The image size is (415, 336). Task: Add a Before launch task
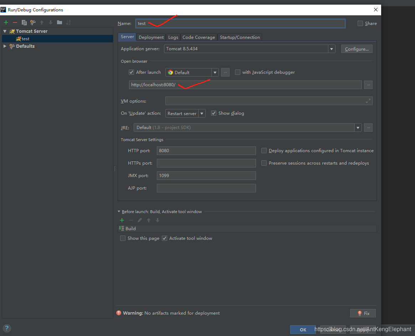click(x=122, y=220)
